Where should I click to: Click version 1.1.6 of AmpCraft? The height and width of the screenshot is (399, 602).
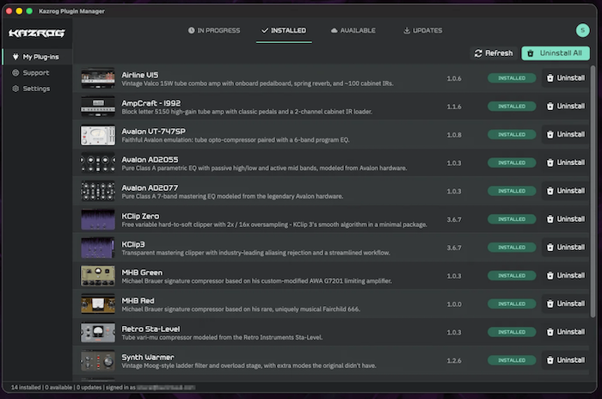pyautogui.click(x=454, y=107)
